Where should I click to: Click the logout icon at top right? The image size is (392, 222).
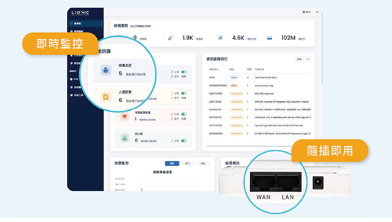[317, 12]
